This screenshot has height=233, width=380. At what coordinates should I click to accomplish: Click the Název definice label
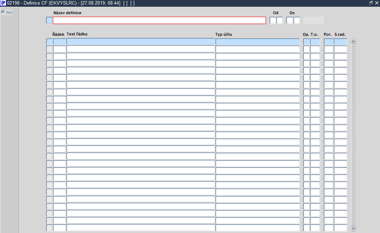click(x=67, y=13)
